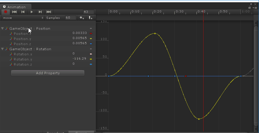Click the Position.z value 0.00565
This screenshot has height=133, width=259.
click(x=79, y=43)
